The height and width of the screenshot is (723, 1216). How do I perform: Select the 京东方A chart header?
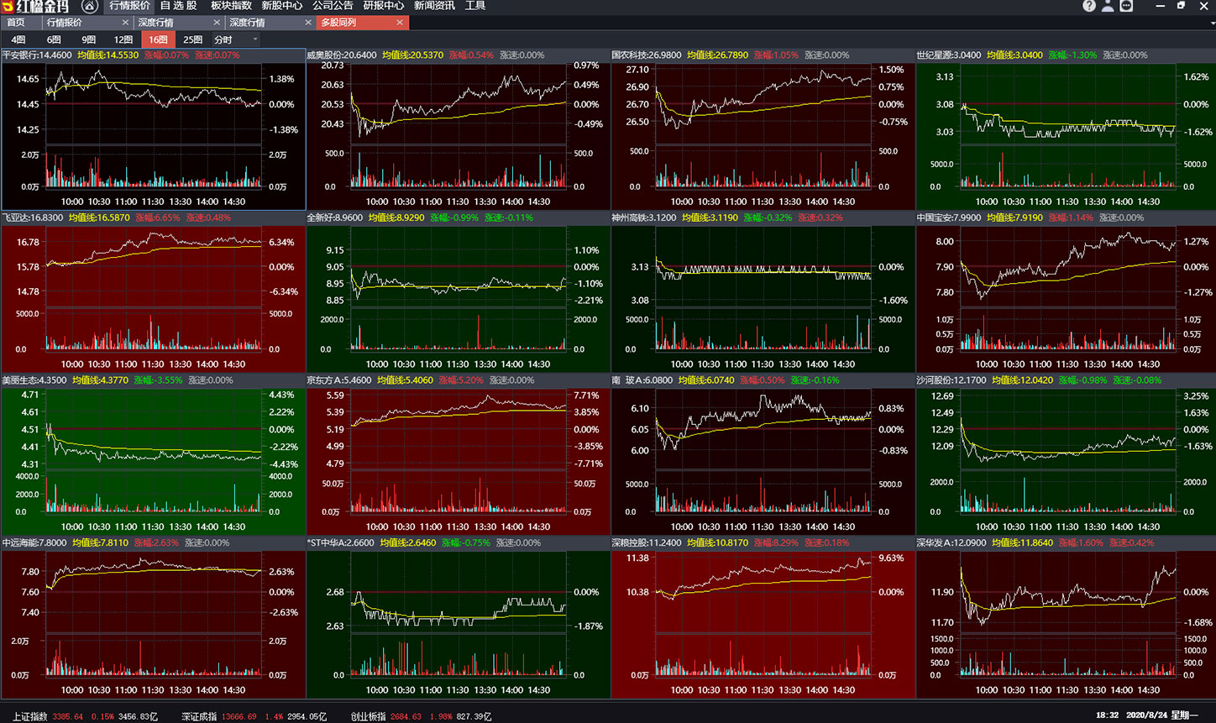[x=458, y=380]
